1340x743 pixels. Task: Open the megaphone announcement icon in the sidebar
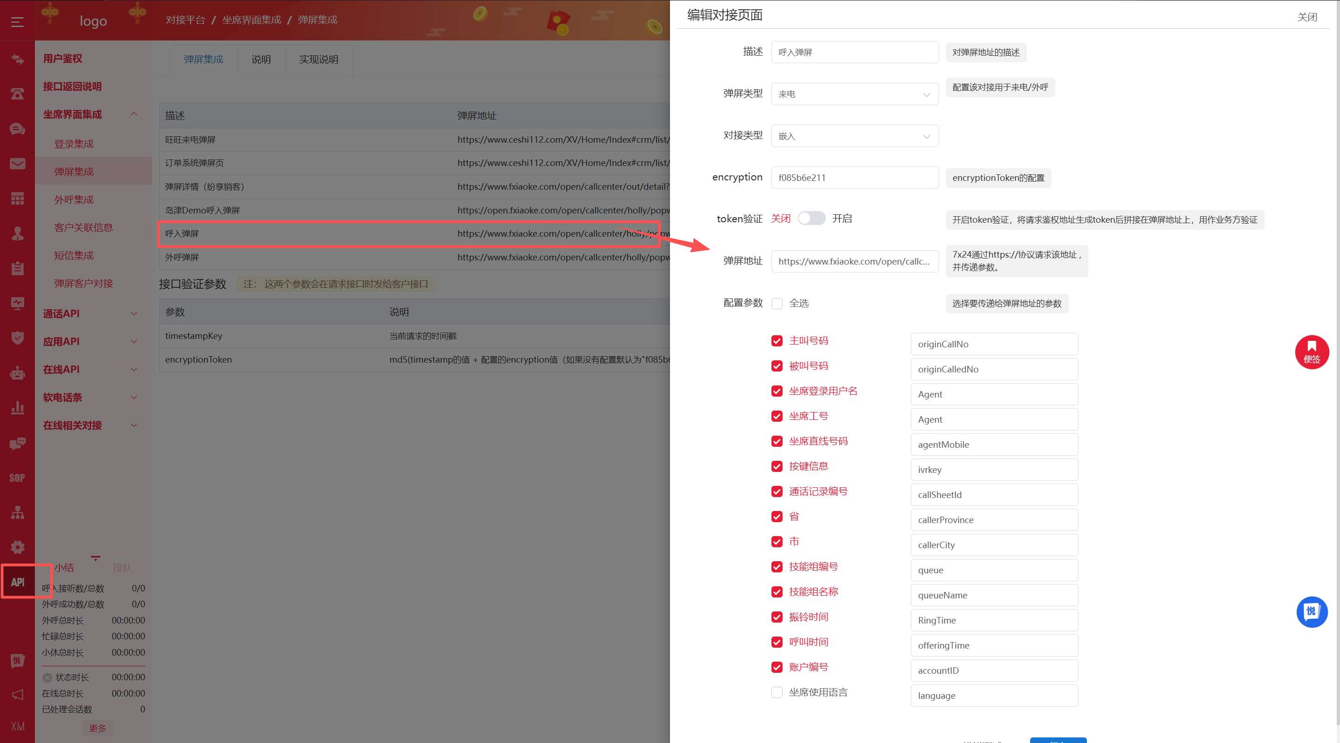coord(17,695)
